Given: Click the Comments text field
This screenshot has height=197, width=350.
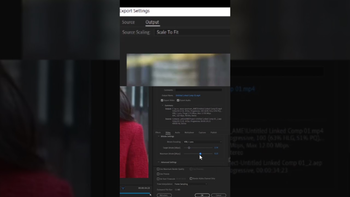Looking at the screenshot, I should (199, 90).
